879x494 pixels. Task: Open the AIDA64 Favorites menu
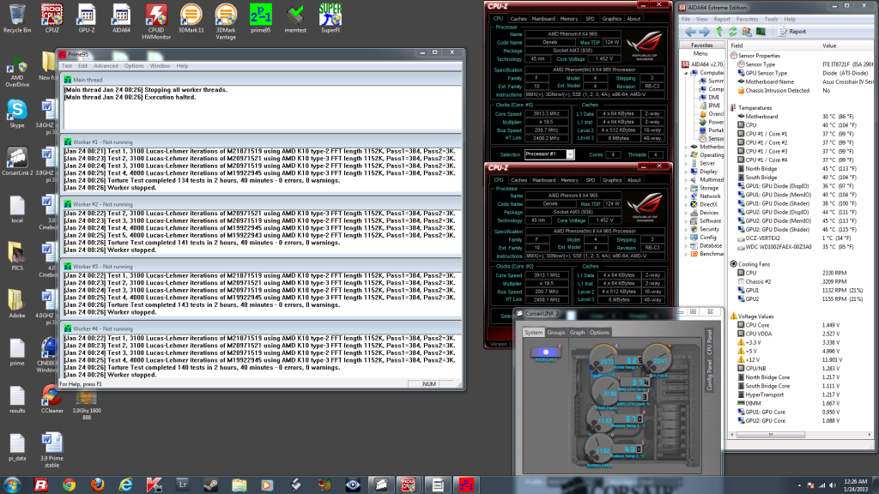click(747, 19)
